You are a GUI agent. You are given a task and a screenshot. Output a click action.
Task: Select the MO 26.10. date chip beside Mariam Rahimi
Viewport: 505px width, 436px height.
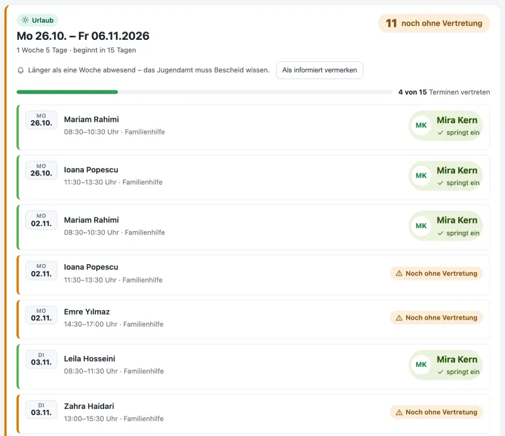(41, 120)
